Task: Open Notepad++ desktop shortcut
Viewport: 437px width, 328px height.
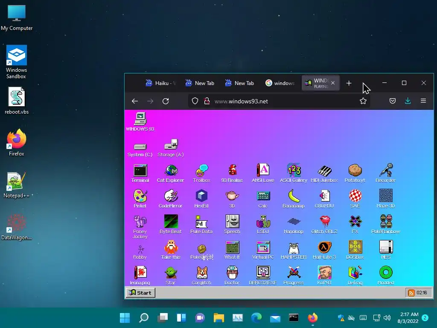Action: coord(17,185)
